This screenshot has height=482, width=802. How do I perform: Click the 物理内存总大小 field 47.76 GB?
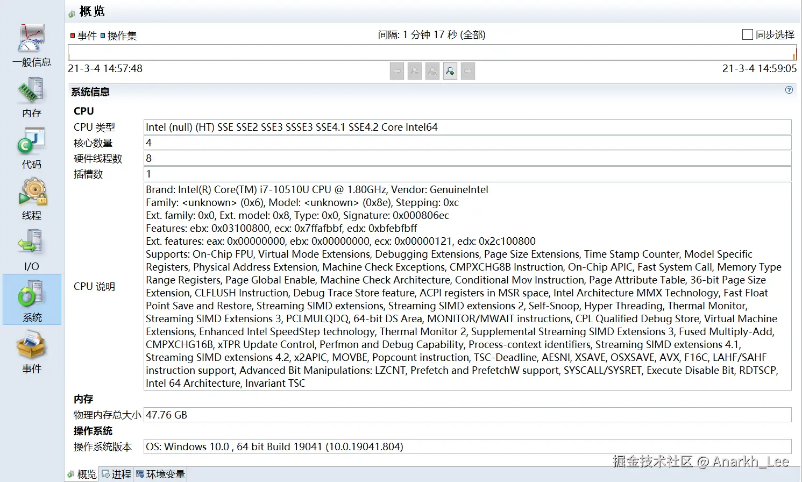[467, 415]
